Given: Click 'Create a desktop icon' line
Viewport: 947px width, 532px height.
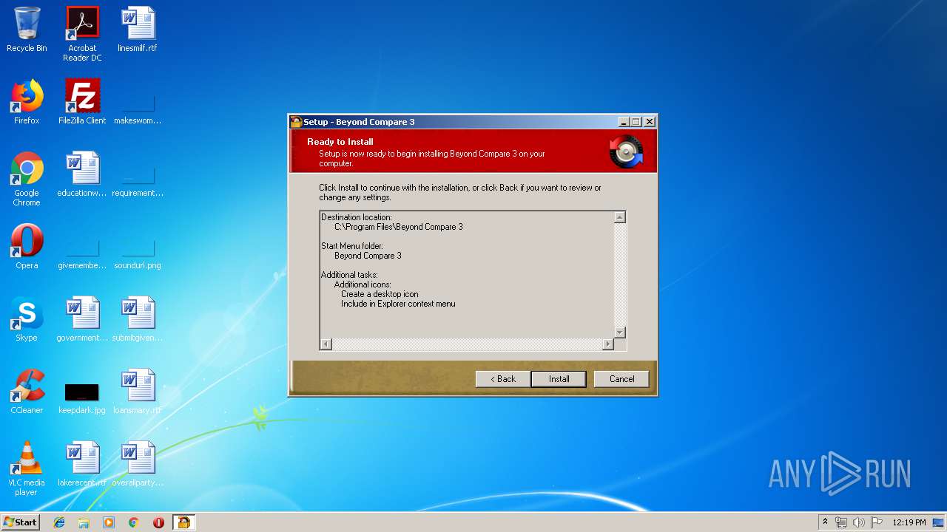Looking at the screenshot, I should (x=380, y=294).
